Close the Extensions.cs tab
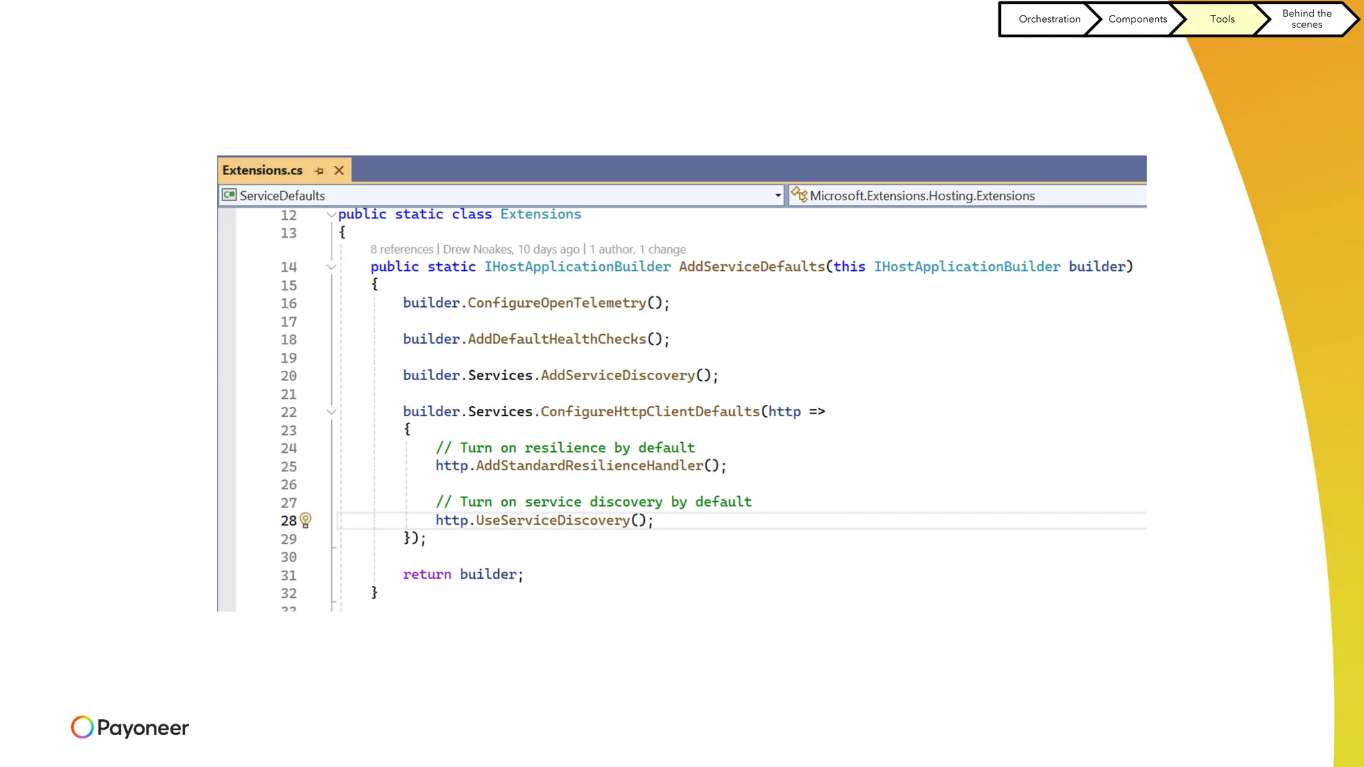 [x=339, y=170]
